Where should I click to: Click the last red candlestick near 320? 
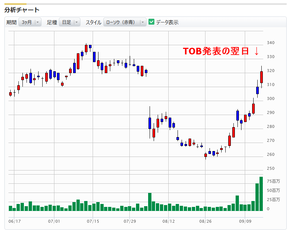262,77
